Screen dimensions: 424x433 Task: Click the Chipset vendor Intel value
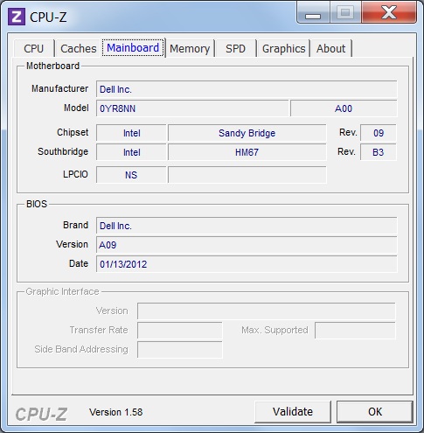(x=131, y=133)
